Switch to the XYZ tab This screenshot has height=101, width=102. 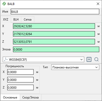(5, 19)
